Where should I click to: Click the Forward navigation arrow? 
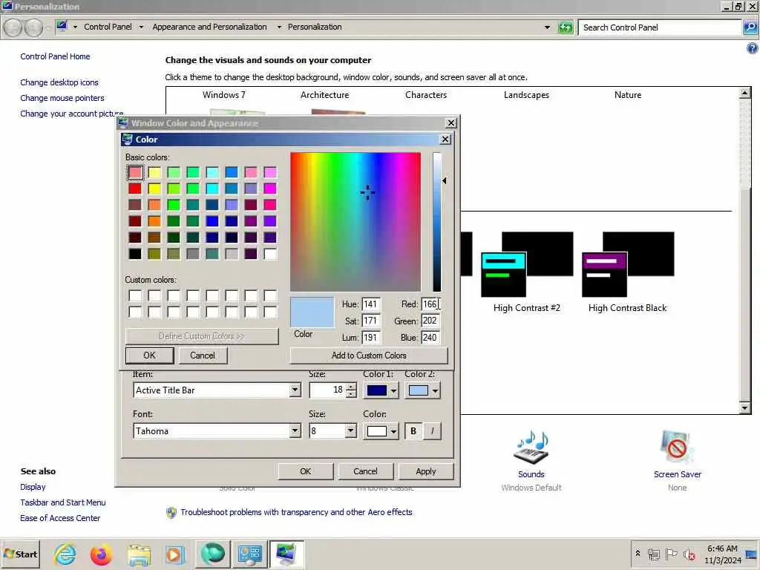pos(33,27)
